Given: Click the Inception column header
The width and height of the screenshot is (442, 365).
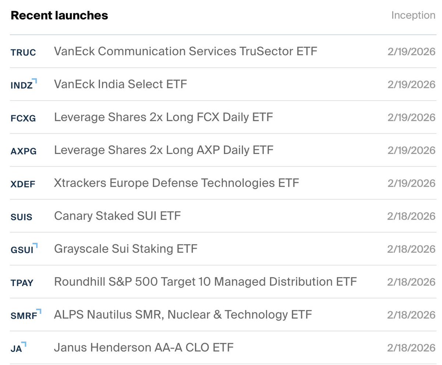Looking at the screenshot, I should tap(413, 15).
